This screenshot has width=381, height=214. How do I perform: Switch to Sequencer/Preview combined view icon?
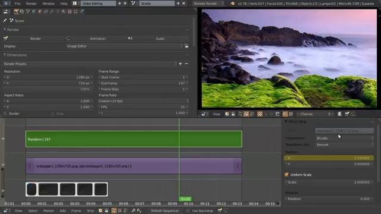(x=126, y=210)
